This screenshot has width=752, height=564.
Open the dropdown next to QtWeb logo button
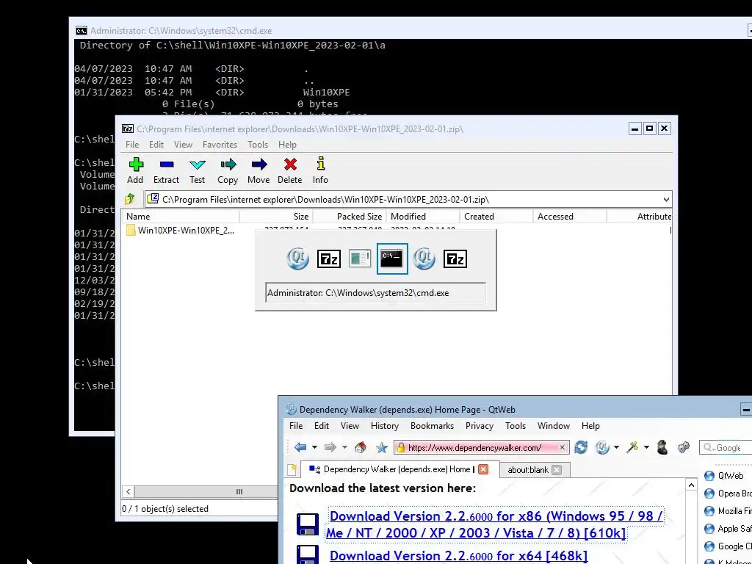point(616,447)
